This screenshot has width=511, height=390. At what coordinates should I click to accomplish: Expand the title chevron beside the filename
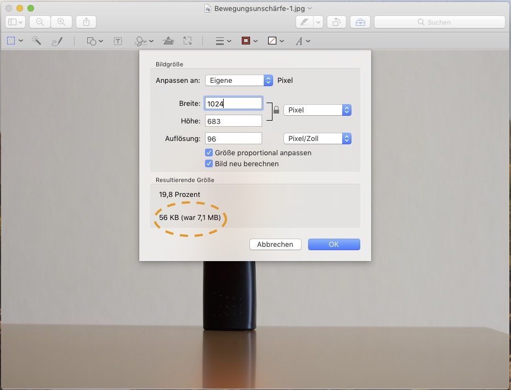310,8
